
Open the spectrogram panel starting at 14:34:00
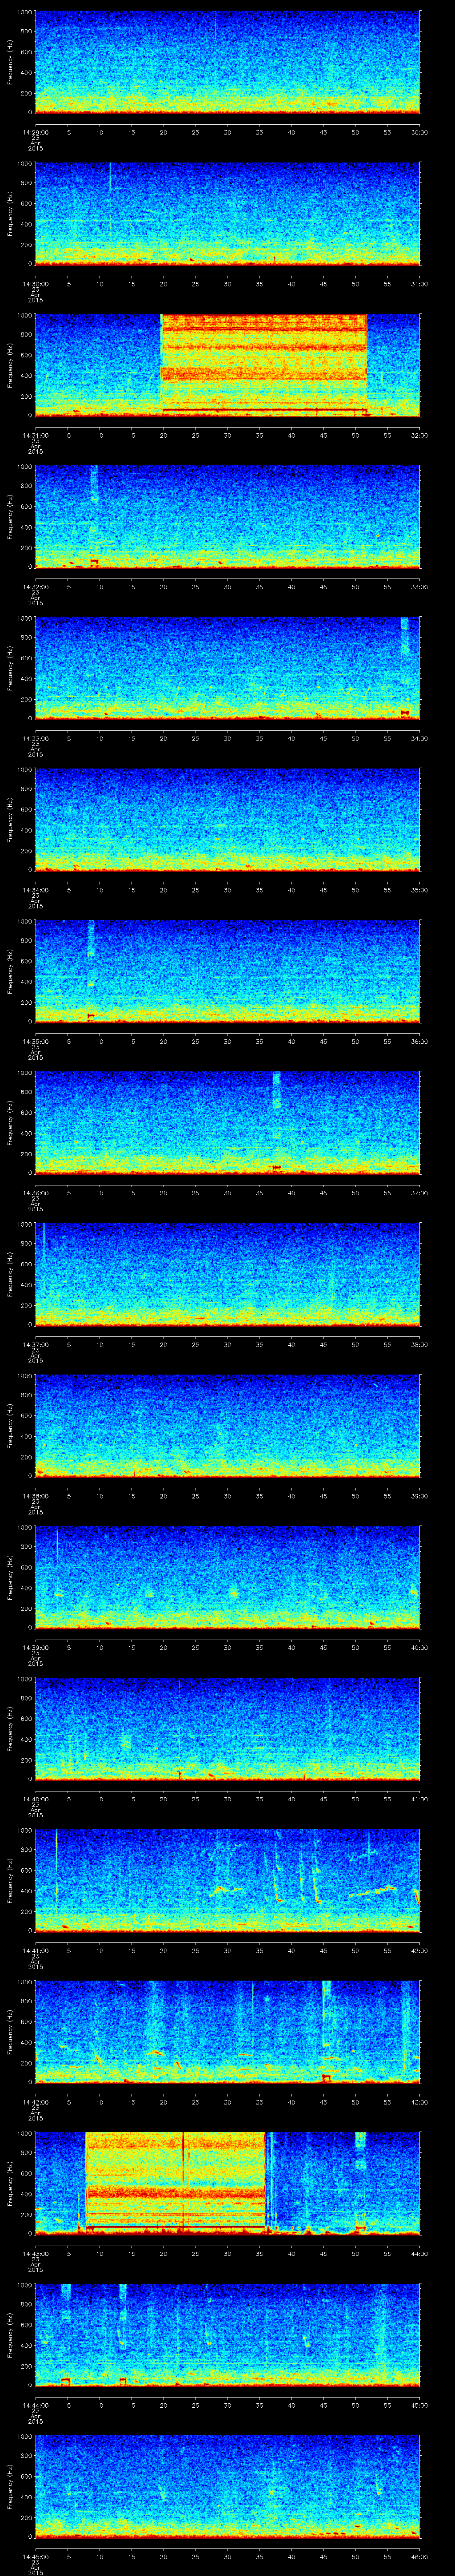coord(227,820)
